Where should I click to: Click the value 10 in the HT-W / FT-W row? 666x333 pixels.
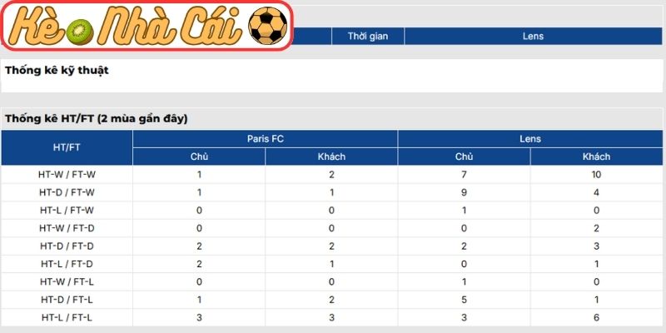click(x=596, y=174)
